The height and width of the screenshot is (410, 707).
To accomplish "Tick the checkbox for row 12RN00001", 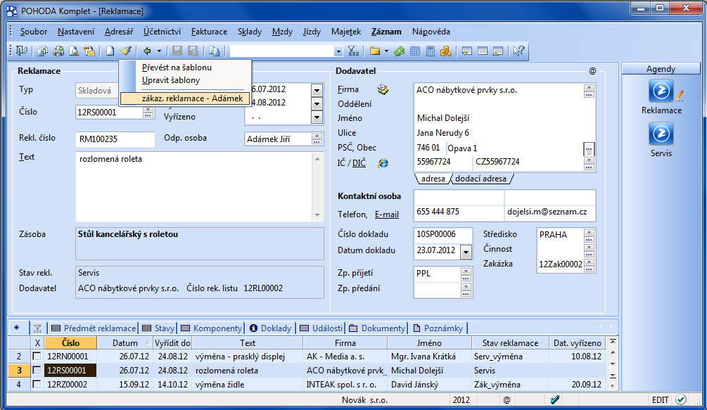I will tap(37, 357).
